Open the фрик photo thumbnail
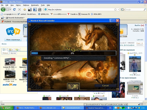The width and height of the screenshot is (147, 110). coord(135,64)
